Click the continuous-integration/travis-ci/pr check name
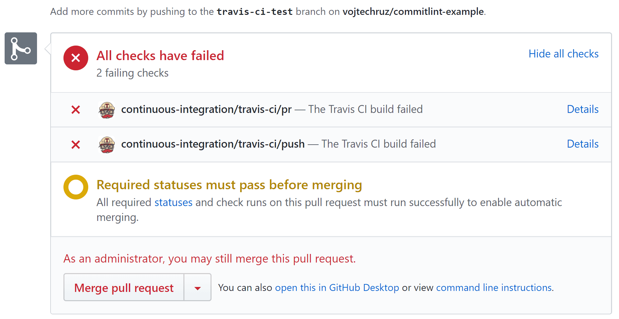The width and height of the screenshot is (619, 319). [206, 109]
